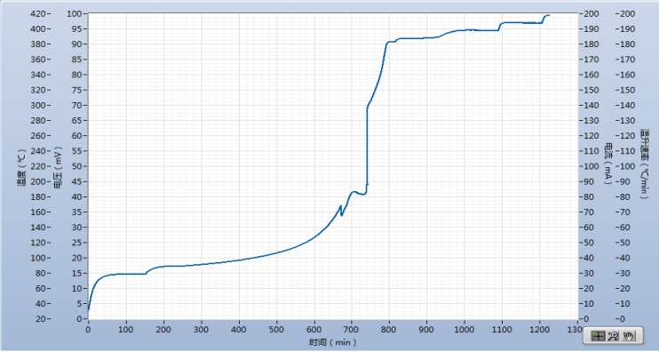Click the 温度（℃）axis label

click(x=21, y=167)
